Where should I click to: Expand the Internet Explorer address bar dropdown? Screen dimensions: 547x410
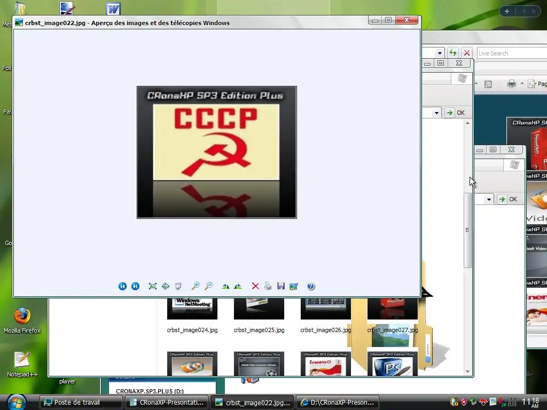[440, 53]
